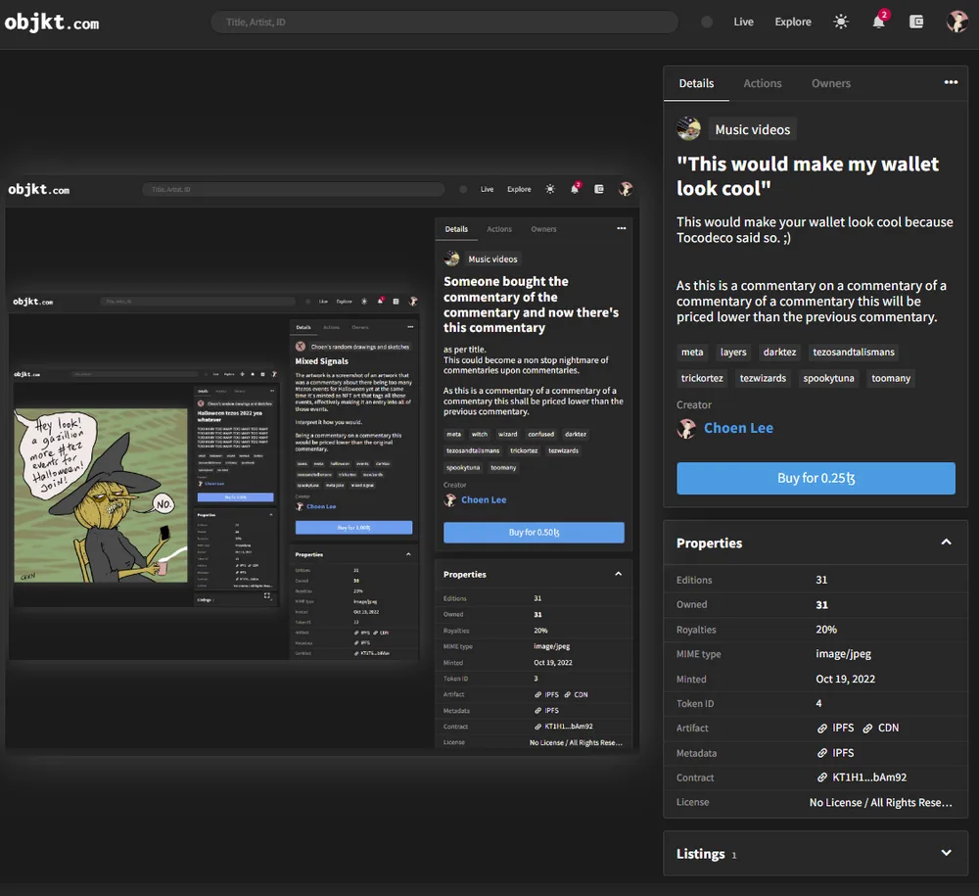Open creator Choen Lee's profile link
This screenshot has width=979, height=896.
tap(738, 428)
